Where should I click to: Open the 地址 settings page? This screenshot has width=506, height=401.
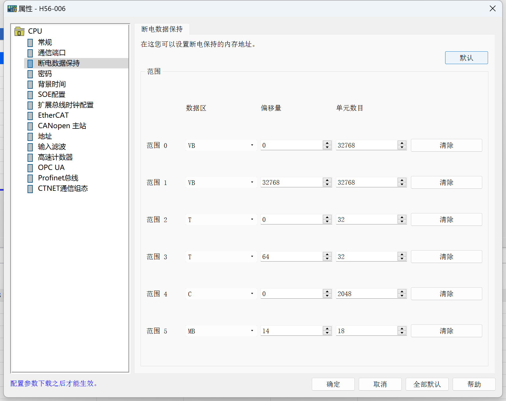45,136
